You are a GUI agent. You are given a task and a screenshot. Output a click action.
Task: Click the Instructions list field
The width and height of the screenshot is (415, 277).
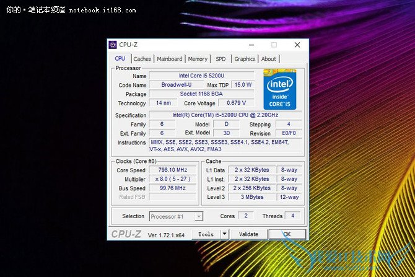225,146
